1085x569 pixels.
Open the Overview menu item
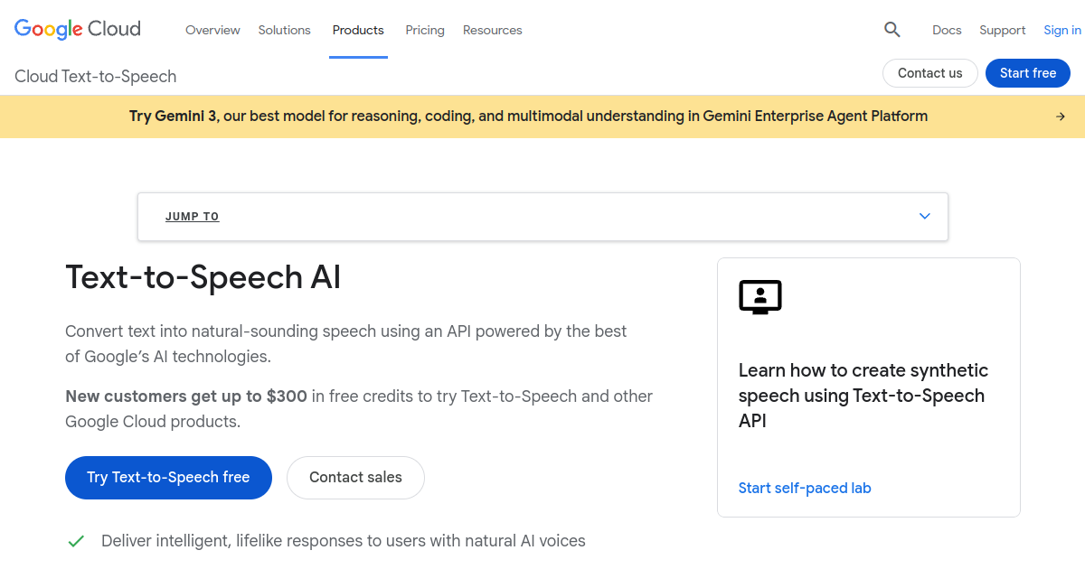[x=212, y=30]
